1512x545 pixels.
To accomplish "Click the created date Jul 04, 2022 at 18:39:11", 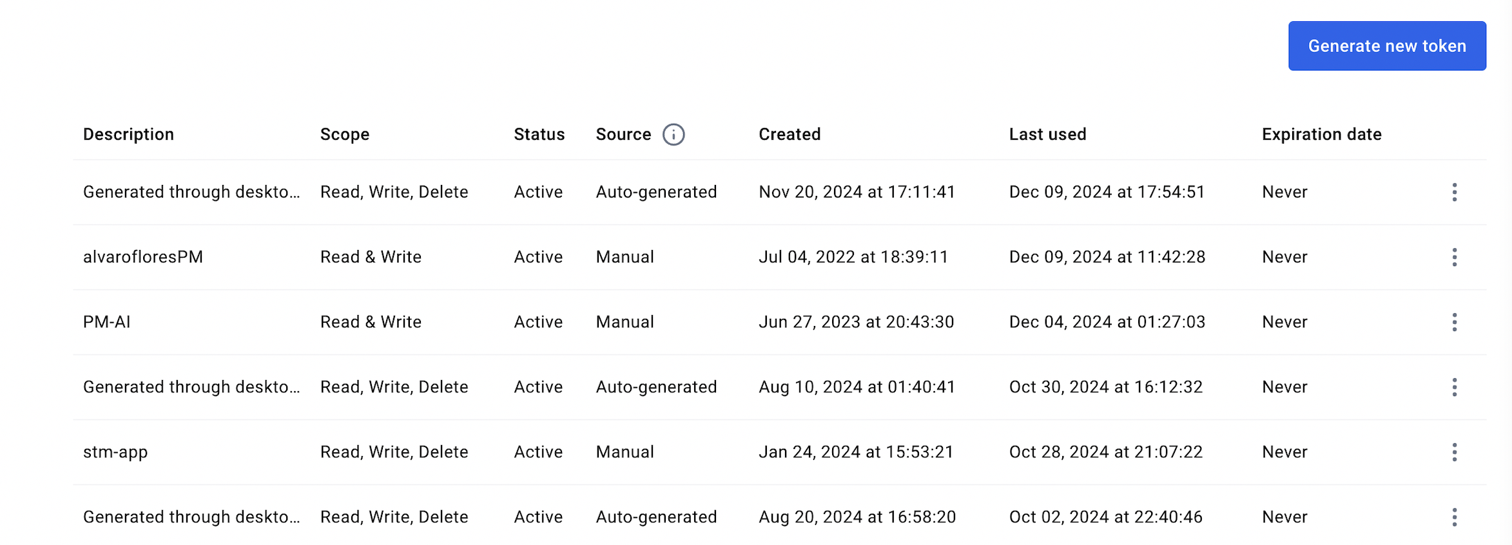I will pos(853,257).
